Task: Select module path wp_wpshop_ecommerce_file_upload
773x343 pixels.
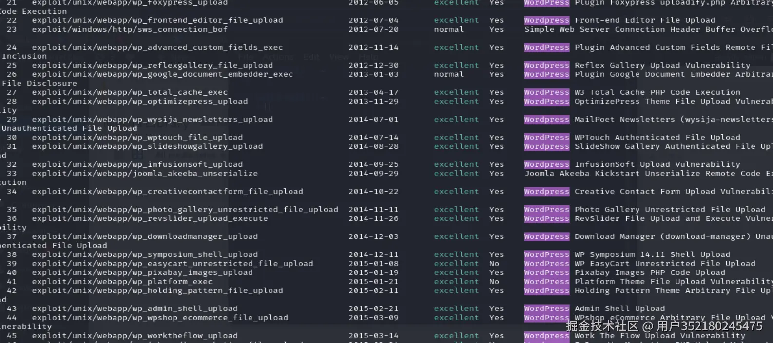Action: [160, 318]
